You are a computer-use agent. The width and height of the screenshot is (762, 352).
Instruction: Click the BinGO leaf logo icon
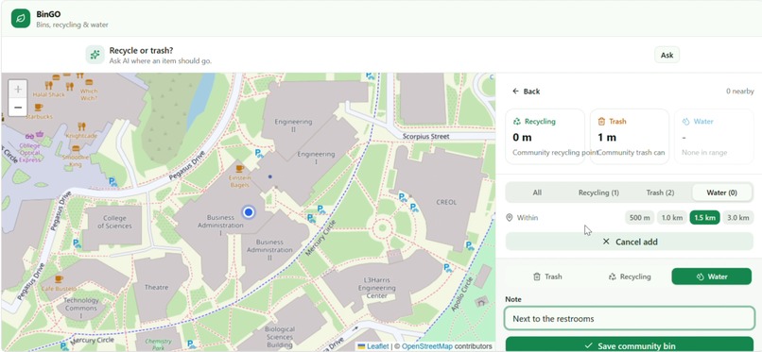[x=21, y=19]
